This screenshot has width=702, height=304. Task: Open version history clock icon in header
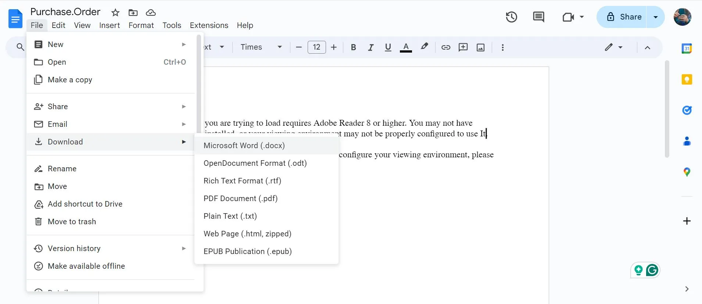(511, 17)
